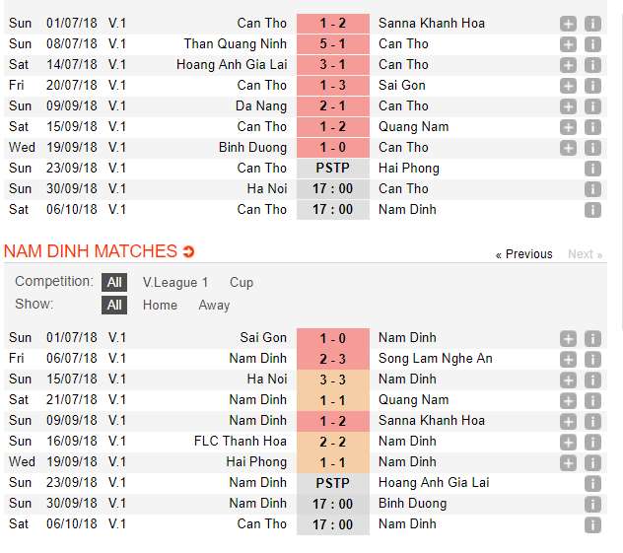Image resolution: width=623 pixels, height=553 pixels.
Task: Show only Home matches
Action: pyautogui.click(x=160, y=305)
